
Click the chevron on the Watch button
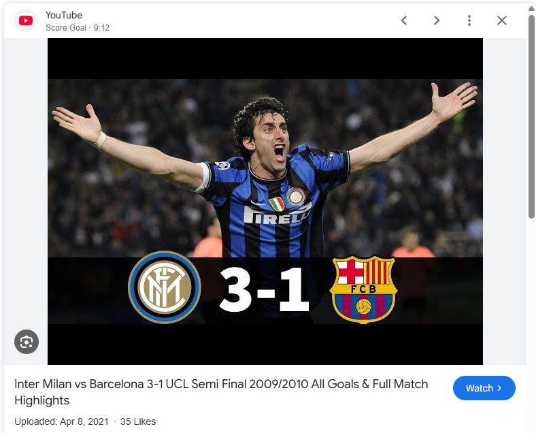[499, 388]
